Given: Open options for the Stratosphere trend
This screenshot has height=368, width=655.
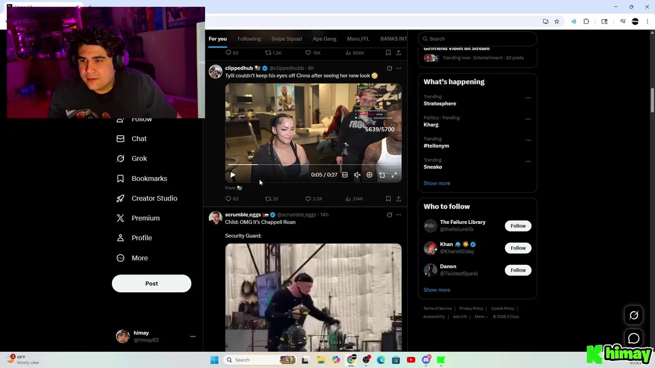Looking at the screenshot, I should 528,98.
